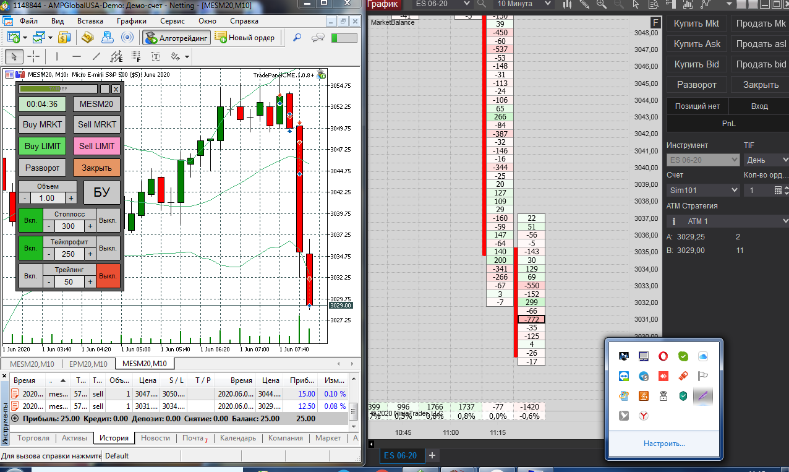789x472 pixels.
Task: Click the orange Закрыть button in trade panel
Action: click(x=96, y=168)
